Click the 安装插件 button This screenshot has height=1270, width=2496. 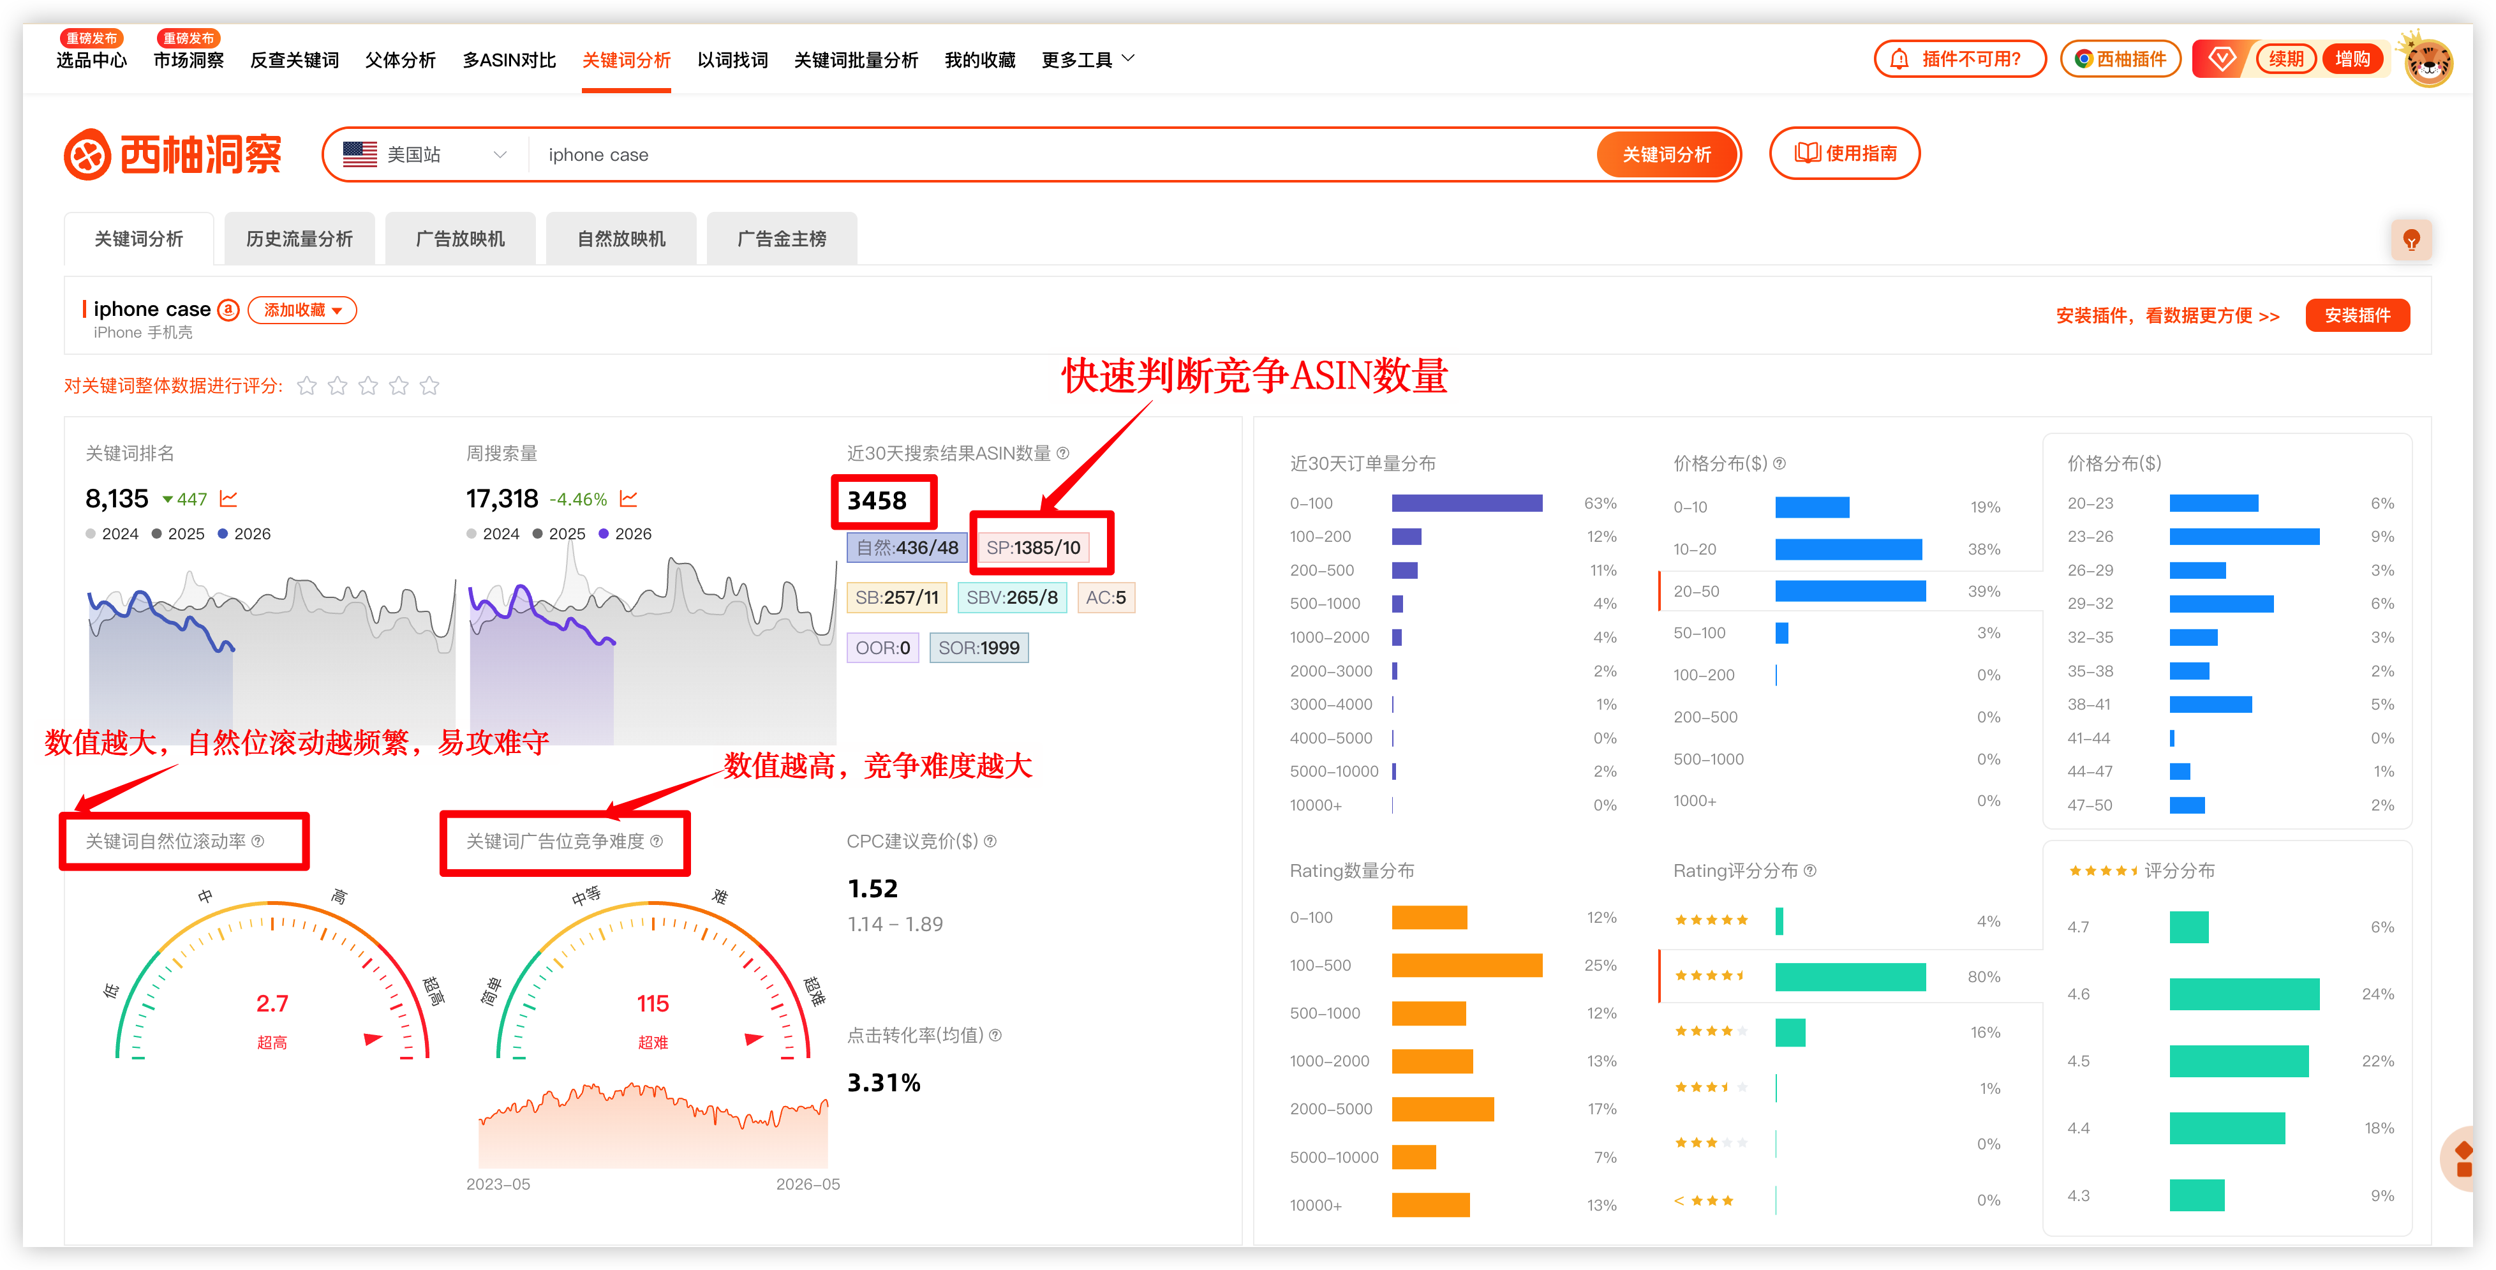pos(2356,315)
